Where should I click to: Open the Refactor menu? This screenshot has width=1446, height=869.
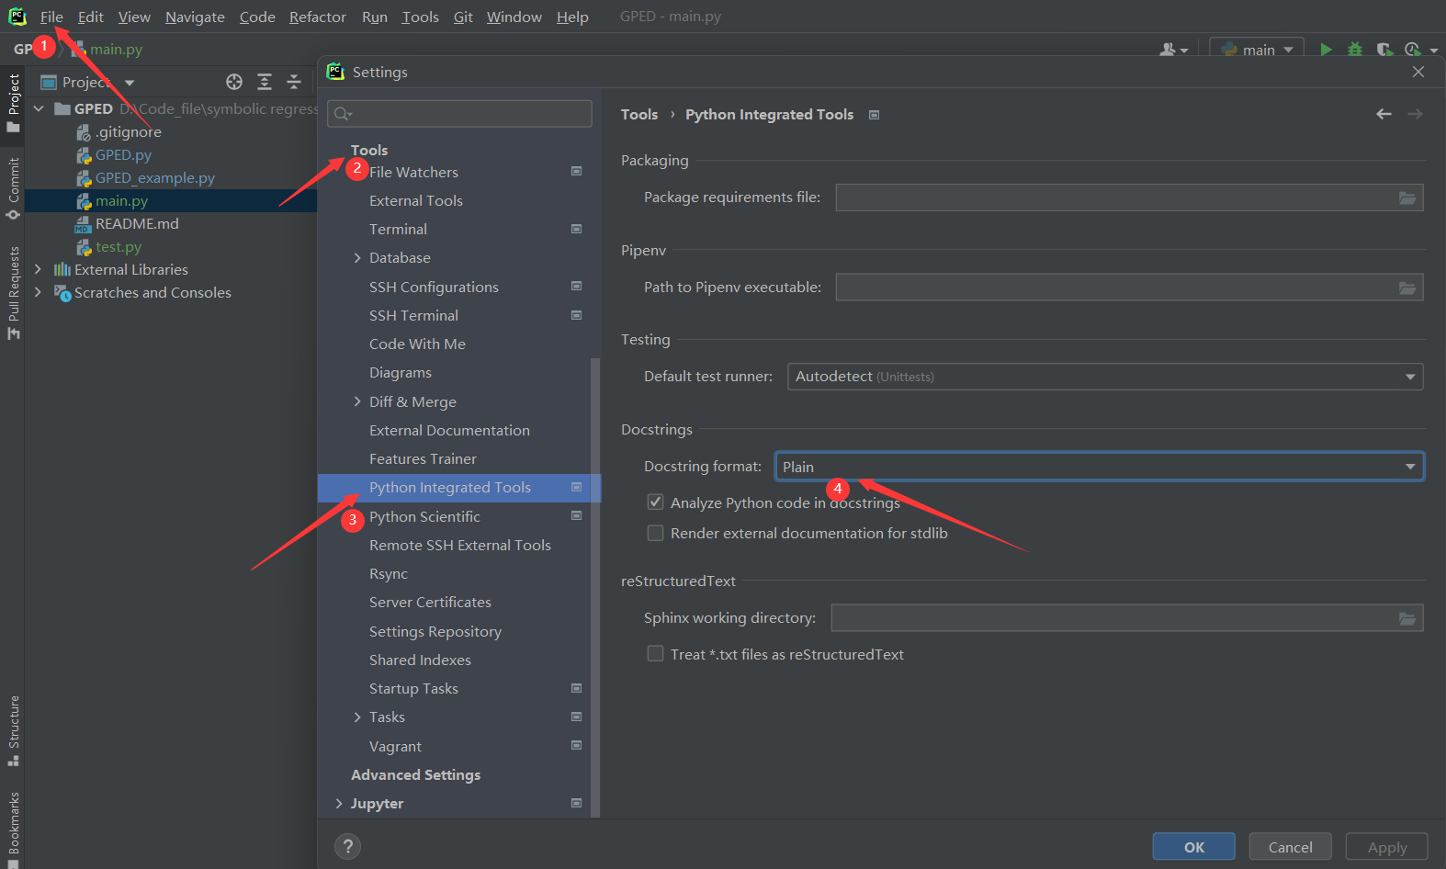coord(317,17)
